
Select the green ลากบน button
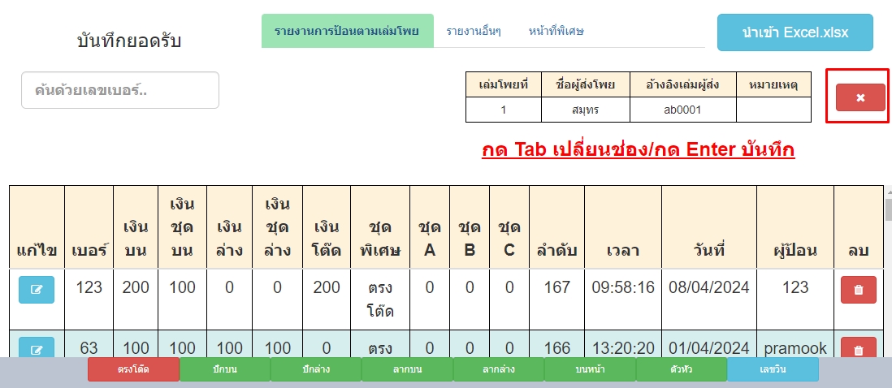pos(407,369)
